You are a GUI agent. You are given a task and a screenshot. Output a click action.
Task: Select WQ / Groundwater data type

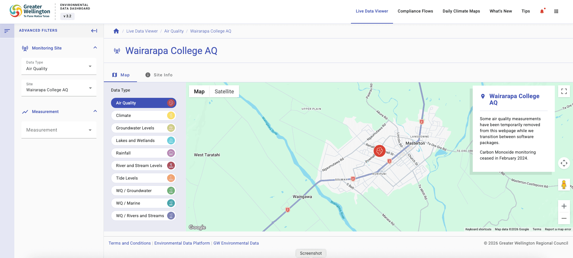pos(144,191)
